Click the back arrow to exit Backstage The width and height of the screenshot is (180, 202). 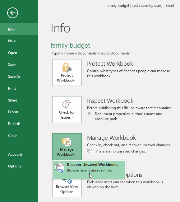click(x=12, y=13)
